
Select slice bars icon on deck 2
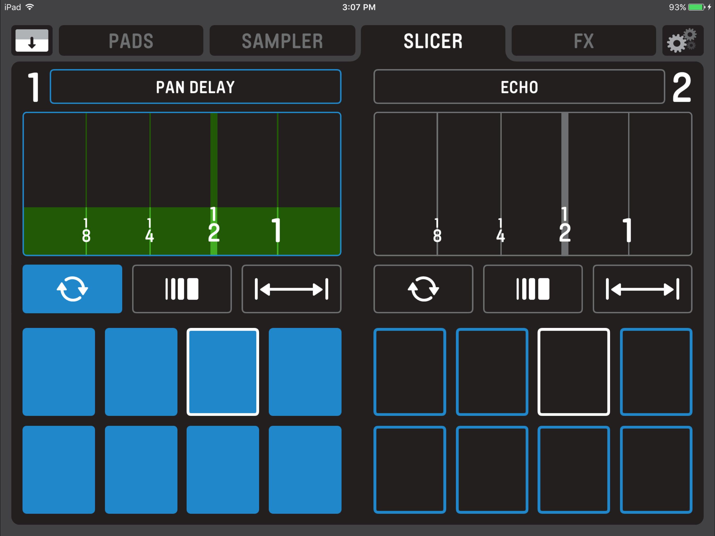532,289
